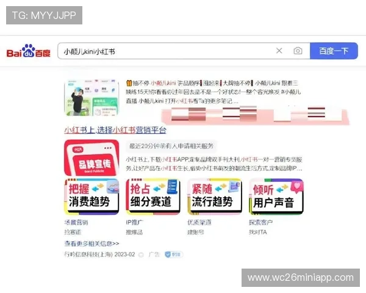Open the 场景营销 link

(x=76, y=222)
